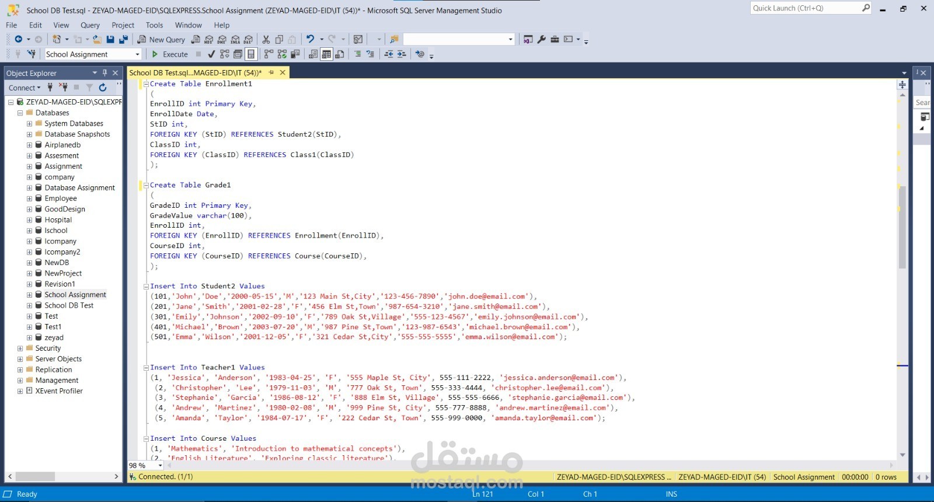934x502 pixels.
Task: Open the Edit menu
Action: (x=36, y=25)
